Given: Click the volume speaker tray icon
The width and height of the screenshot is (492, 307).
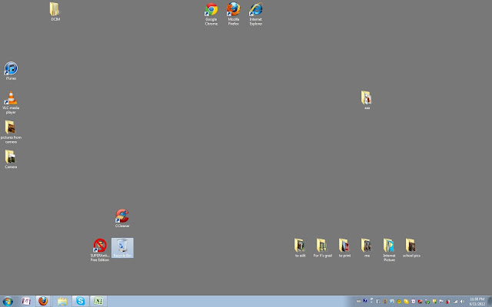Looking at the screenshot, I should pyautogui.click(x=462, y=302).
